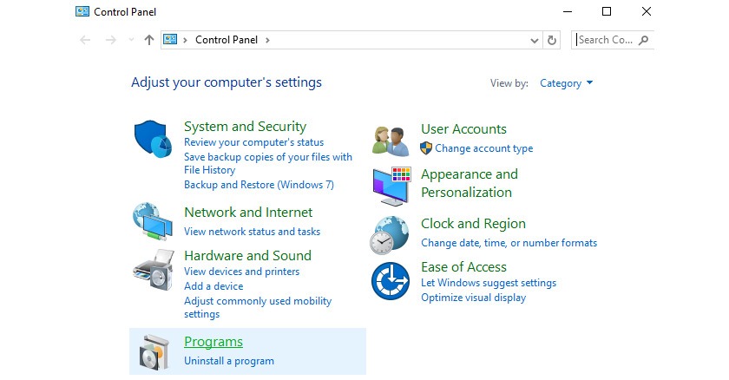Go up one level with up arrow
Viewport: 729px width, 380px height.
[x=148, y=40]
